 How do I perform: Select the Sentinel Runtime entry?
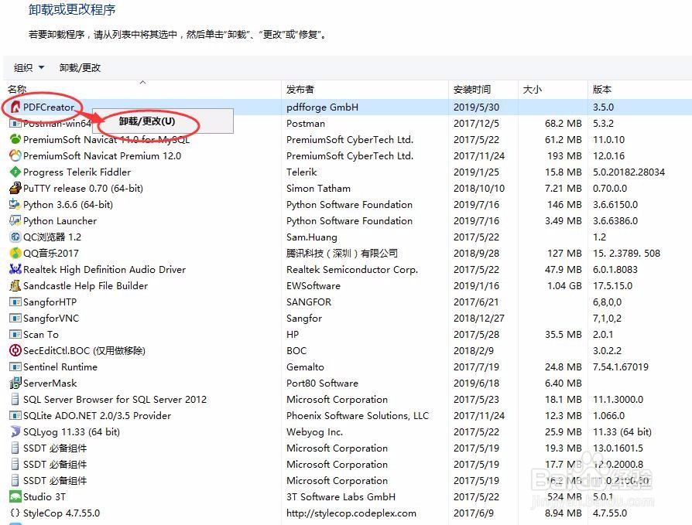(x=60, y=366)
